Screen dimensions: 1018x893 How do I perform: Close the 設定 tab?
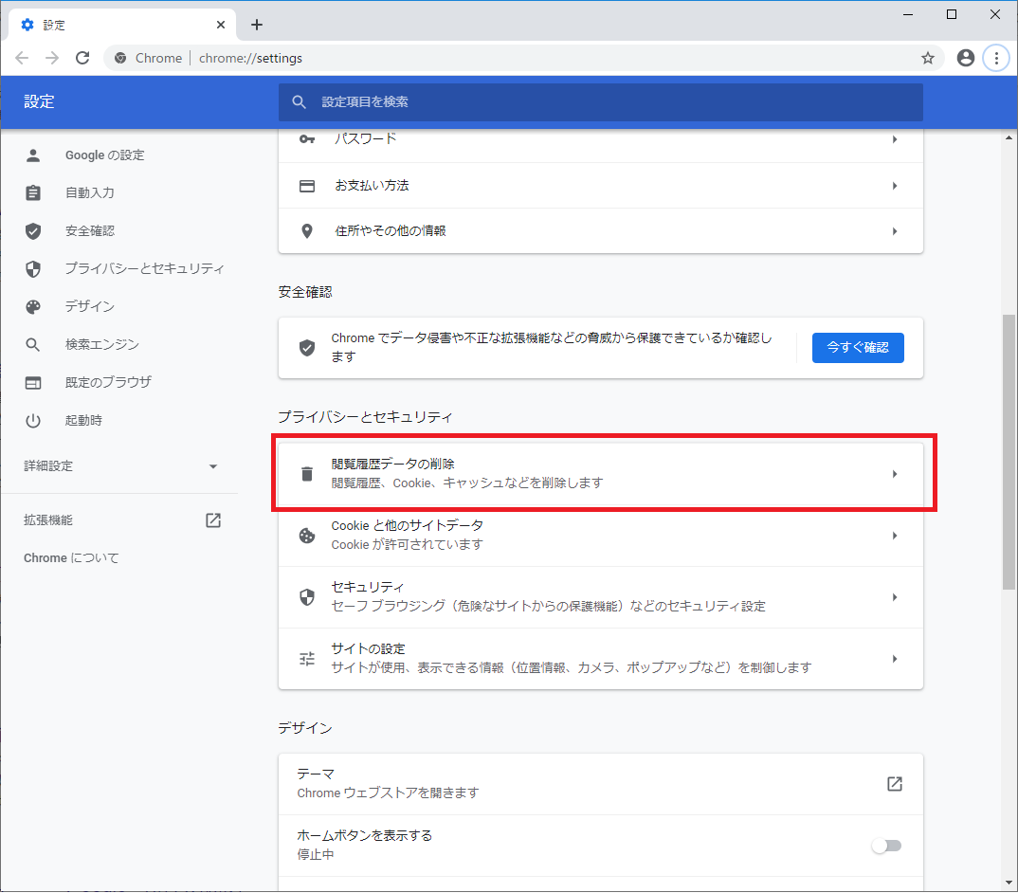(220, 25)
